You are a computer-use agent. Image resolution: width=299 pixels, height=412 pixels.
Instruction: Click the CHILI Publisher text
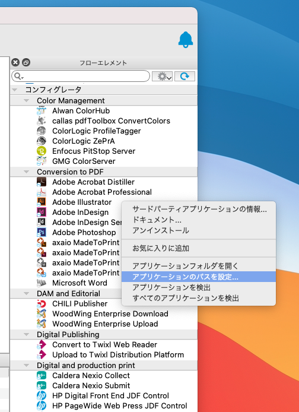[80, 304]
